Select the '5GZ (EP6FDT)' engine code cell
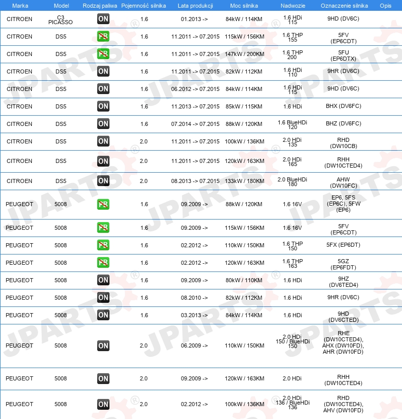This screenshot has height=419, width=402. pos(343,264)
